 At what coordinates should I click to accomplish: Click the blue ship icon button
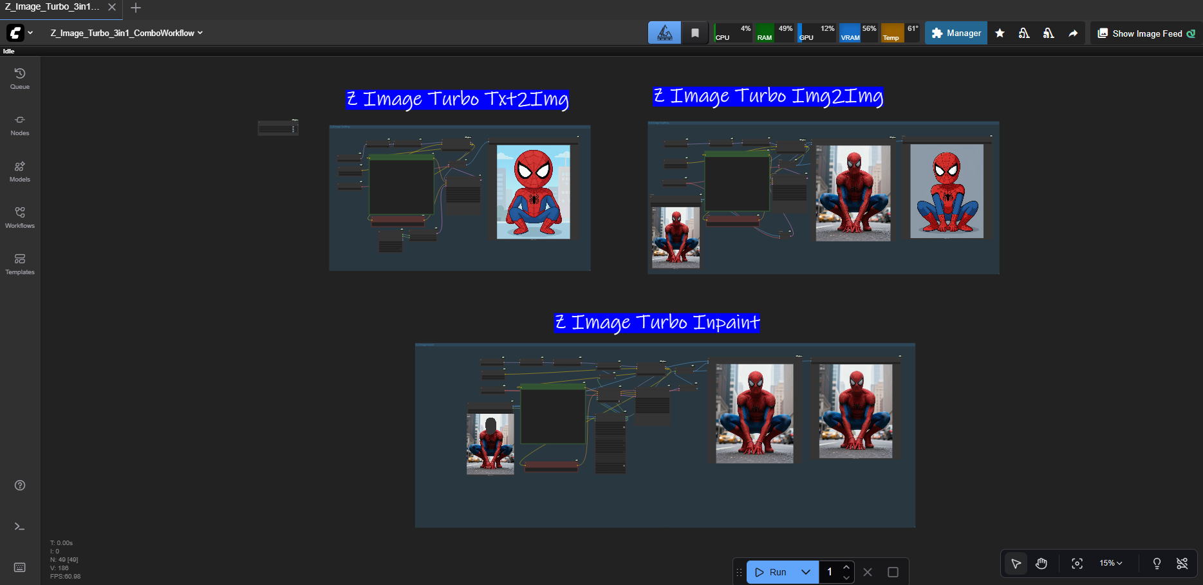(x=665, y=33)
